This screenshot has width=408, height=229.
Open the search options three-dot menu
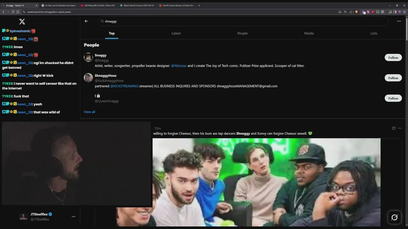click(x=399, y=21)
